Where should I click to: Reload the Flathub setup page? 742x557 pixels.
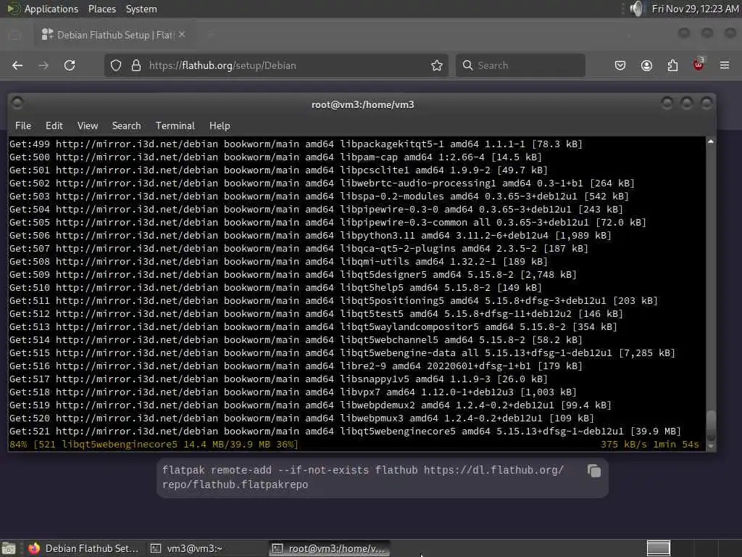tap(70, 65)
